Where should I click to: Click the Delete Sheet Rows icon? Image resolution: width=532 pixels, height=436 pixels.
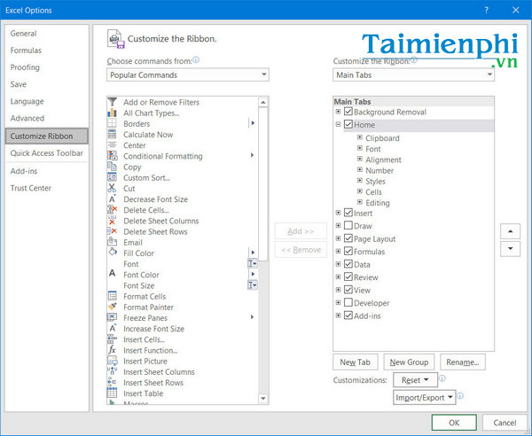[113, 231]
